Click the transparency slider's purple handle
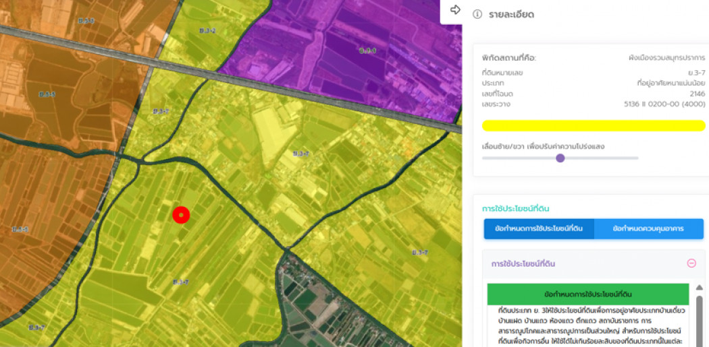 [560, 158]
